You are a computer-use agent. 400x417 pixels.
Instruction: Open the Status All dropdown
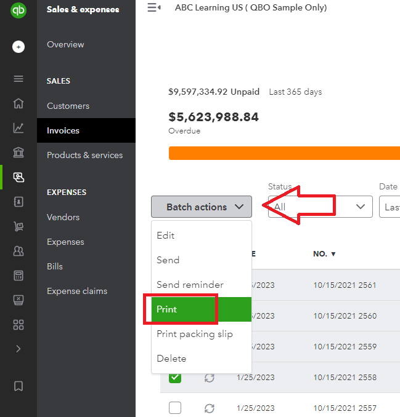click(x=320, y=207)
